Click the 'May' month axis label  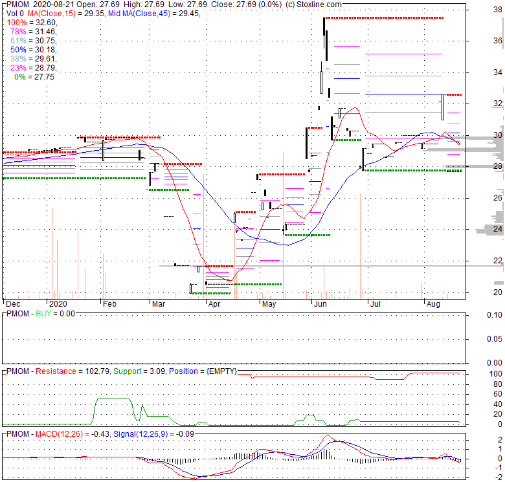point(269,304)
